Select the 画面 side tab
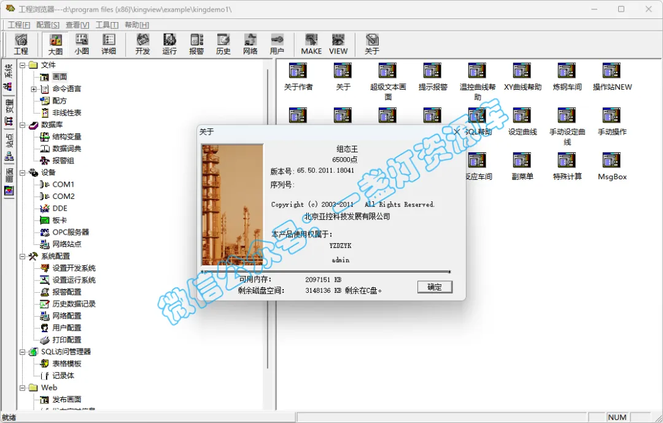 [9, 182]
